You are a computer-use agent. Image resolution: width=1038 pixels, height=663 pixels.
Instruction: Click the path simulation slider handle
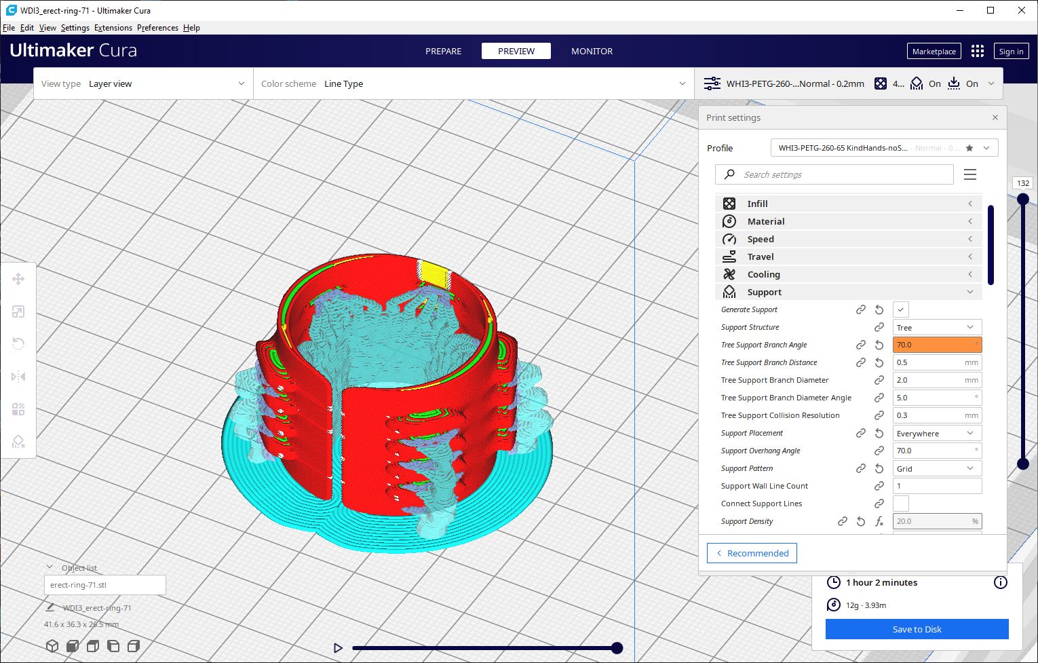click(x=617, y=648)
